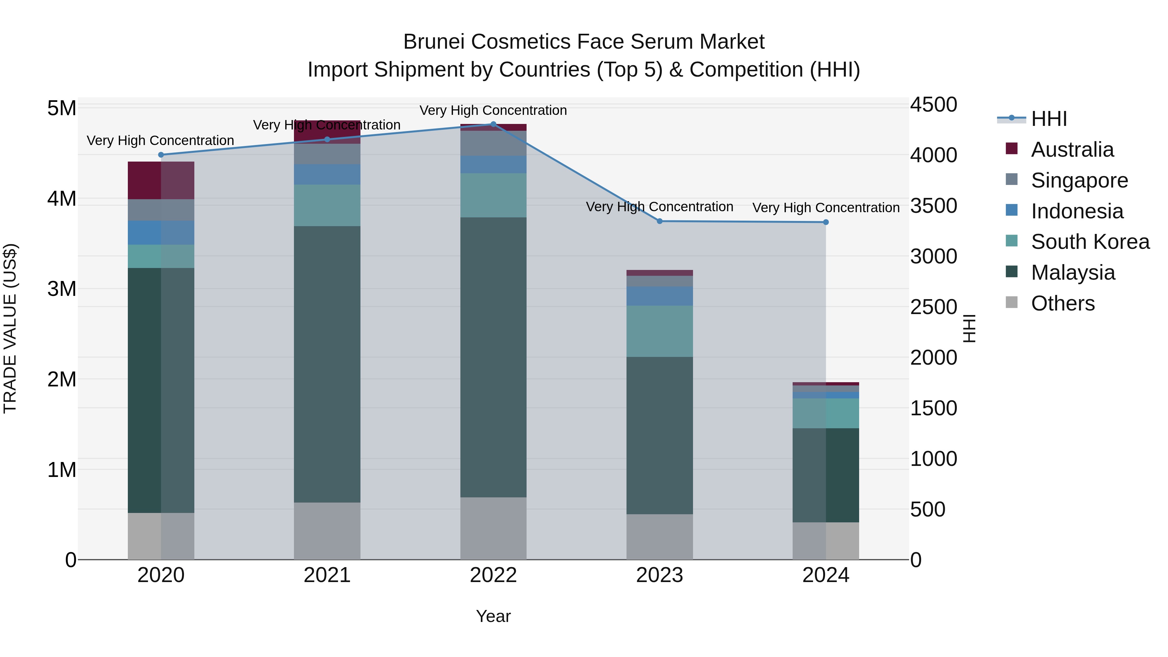The image size is (1168, 657).
Task: Click the Singapore legend color swatch
Action: 1012,179
